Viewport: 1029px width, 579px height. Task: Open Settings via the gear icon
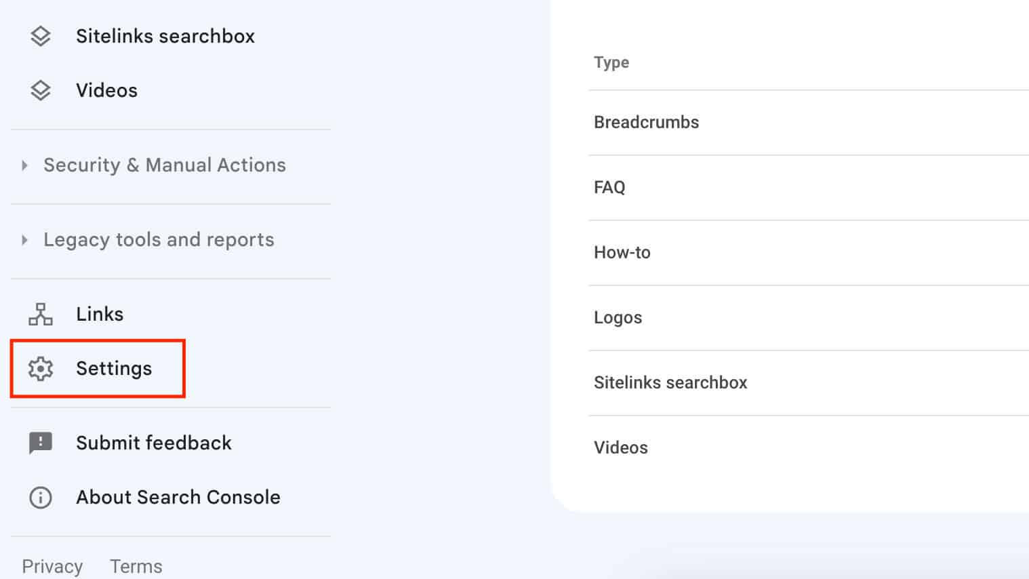pos(41,368)
